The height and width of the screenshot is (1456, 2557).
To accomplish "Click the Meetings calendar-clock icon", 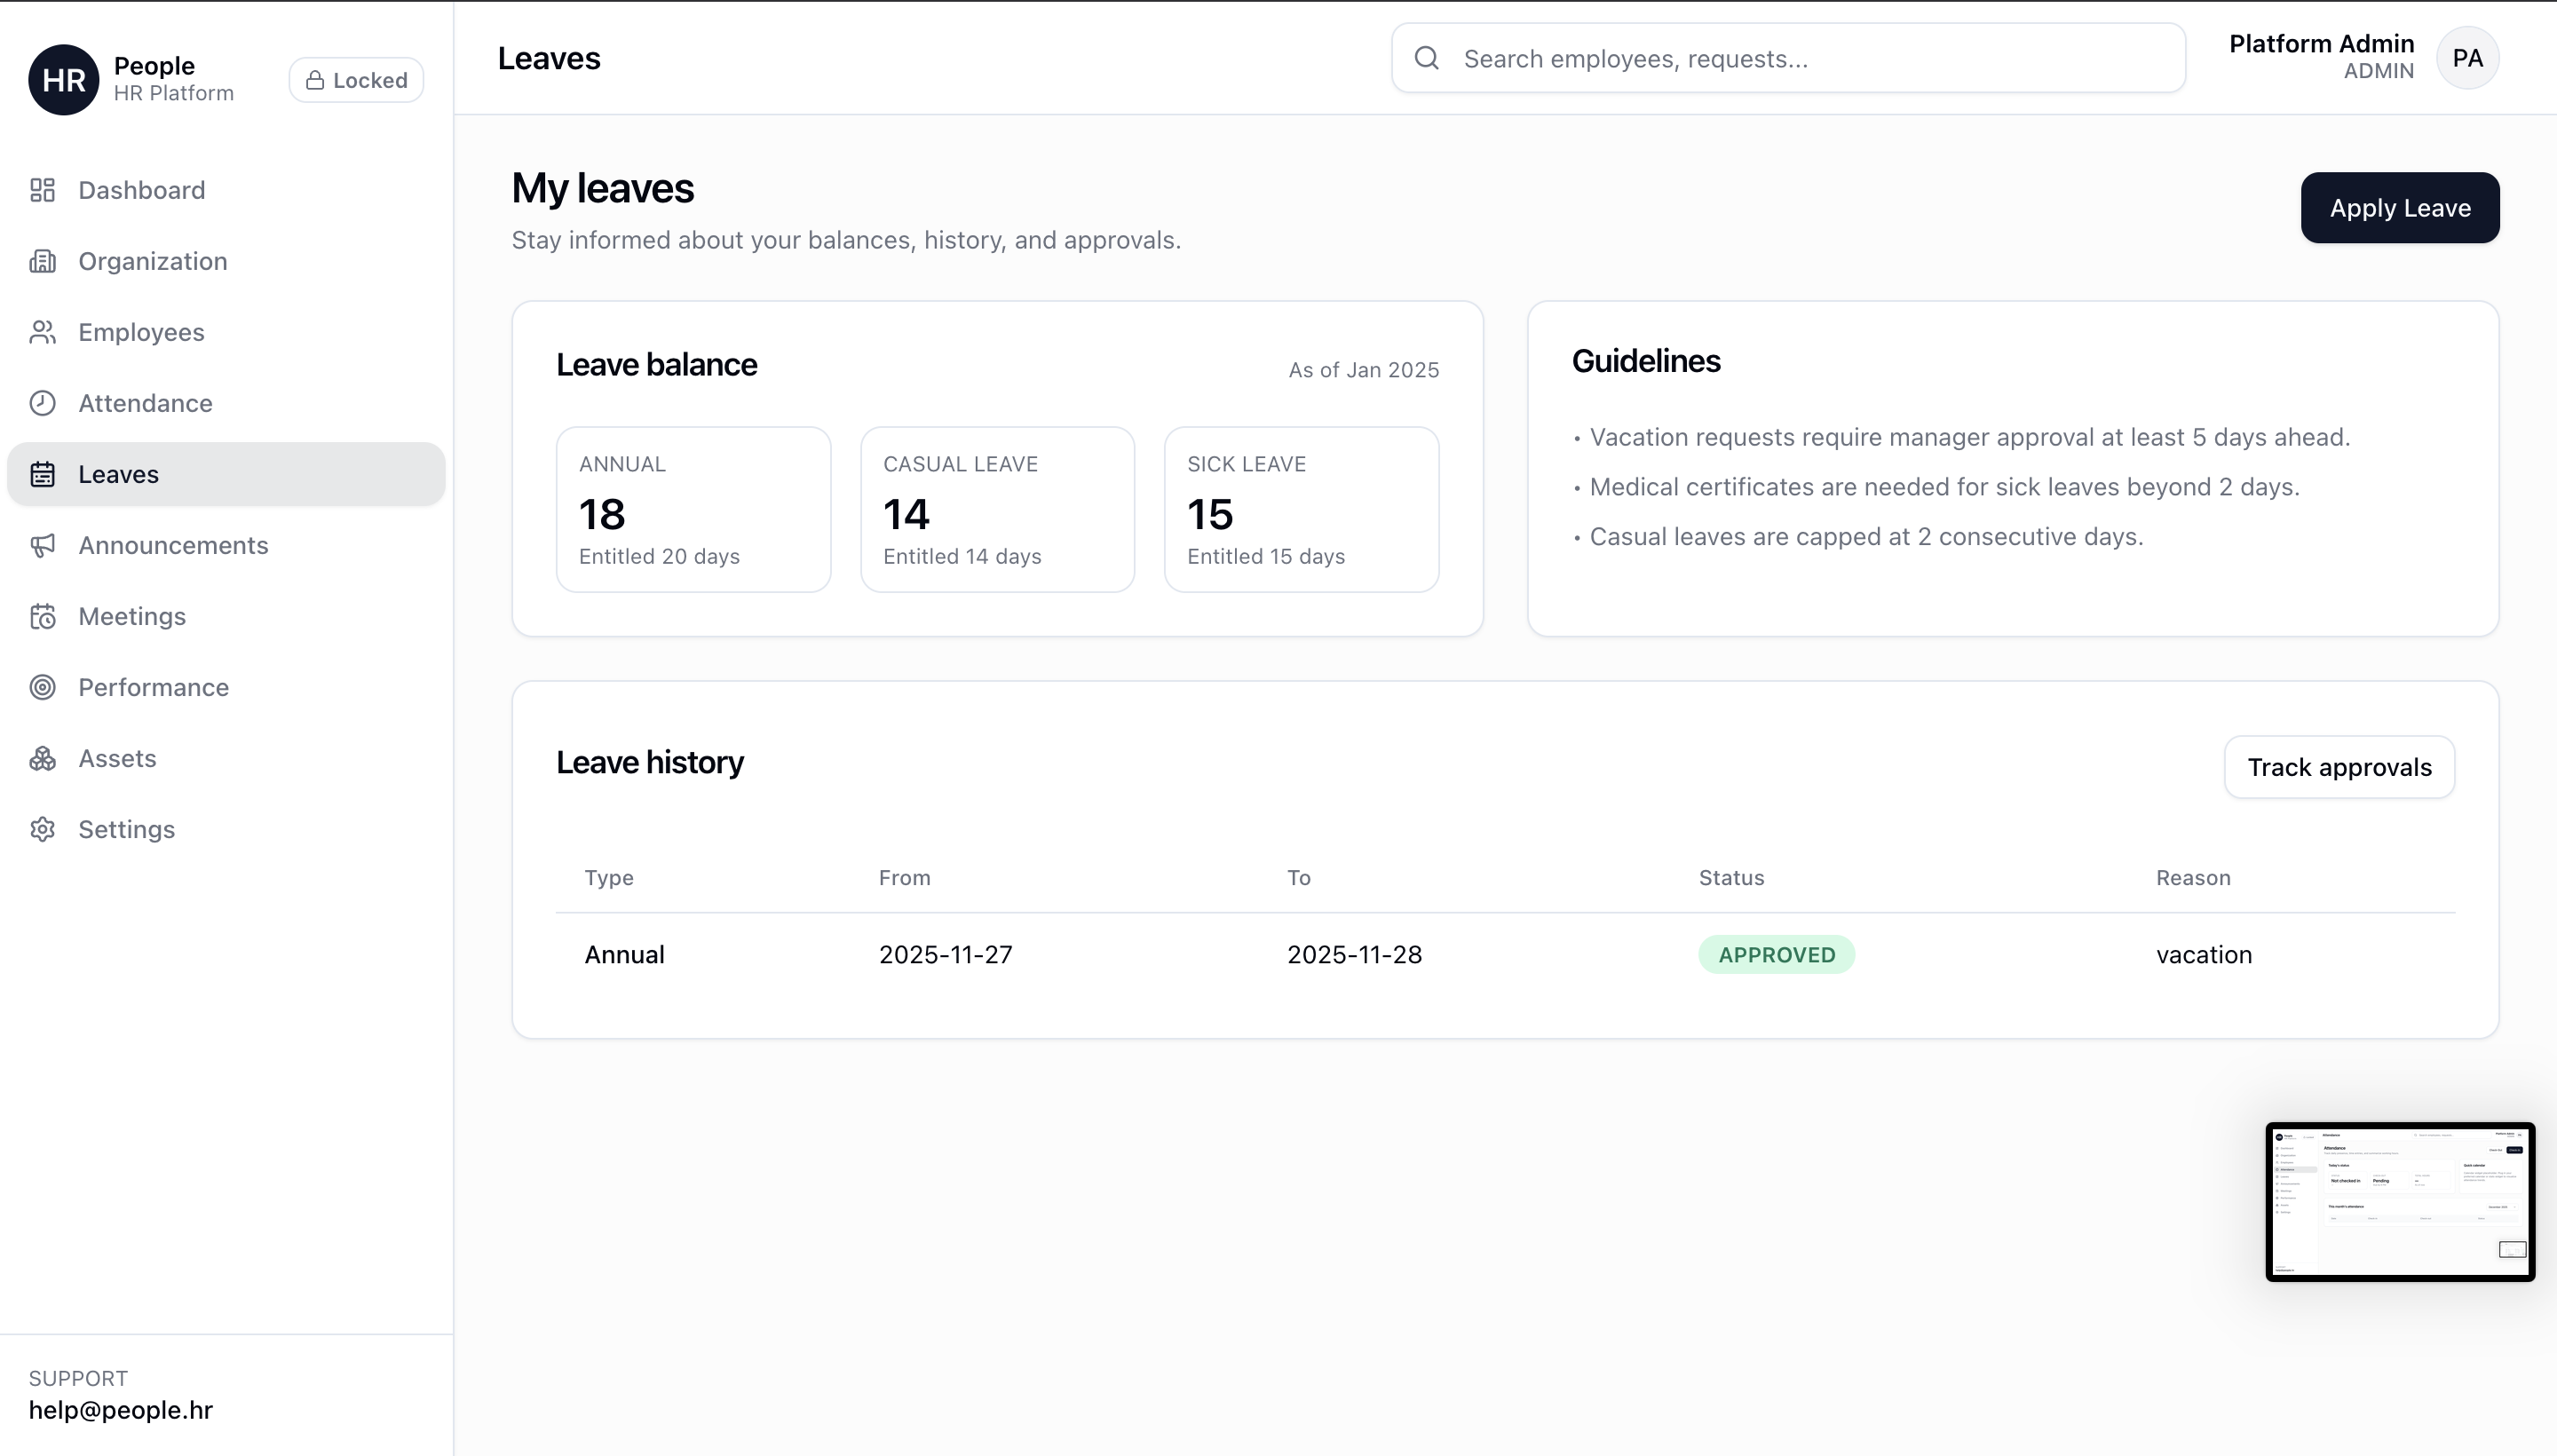I will click(x=42, y=616).
